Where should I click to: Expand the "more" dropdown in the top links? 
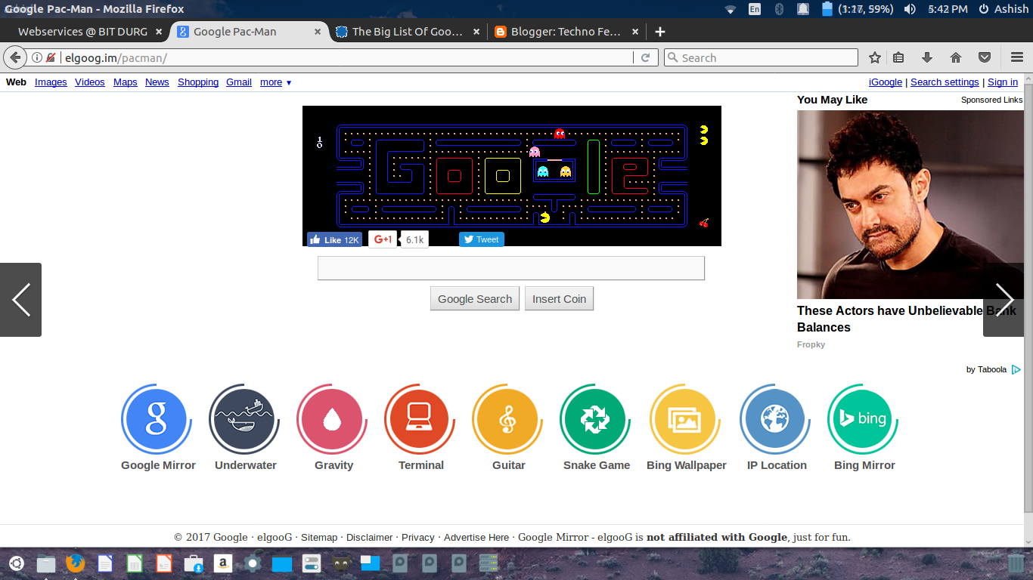click(x=275, y=82)
